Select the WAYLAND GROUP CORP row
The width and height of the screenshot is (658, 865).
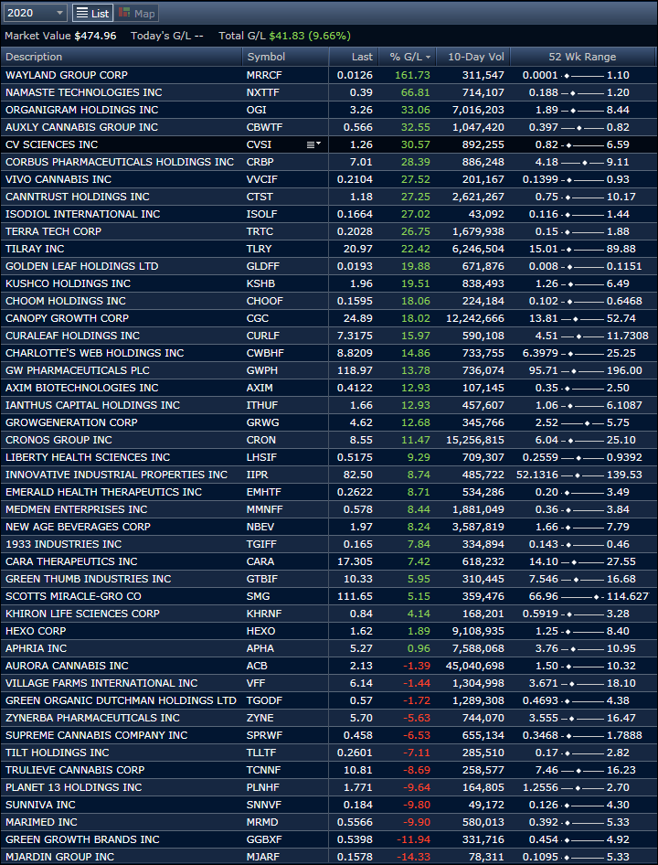(328, 75)
